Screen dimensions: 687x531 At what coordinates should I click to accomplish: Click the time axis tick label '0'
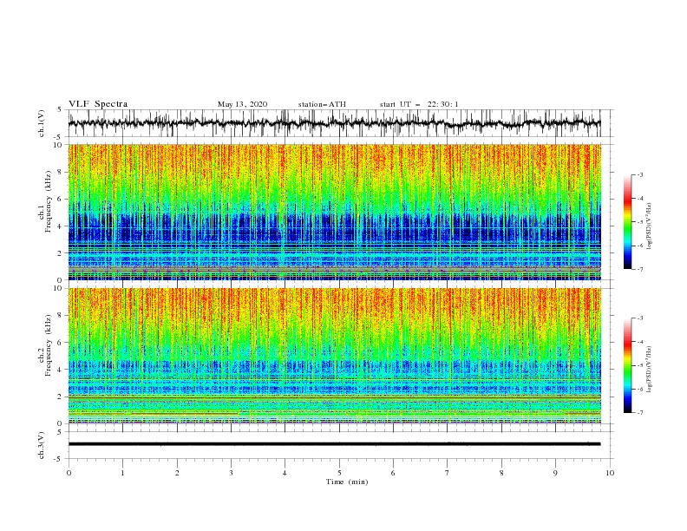[x=69, y=473]
